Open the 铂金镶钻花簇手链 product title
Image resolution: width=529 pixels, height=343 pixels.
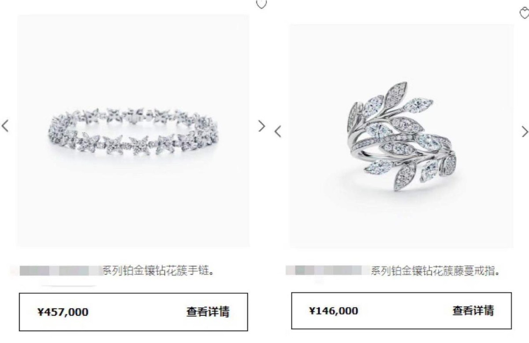point(159,270)
